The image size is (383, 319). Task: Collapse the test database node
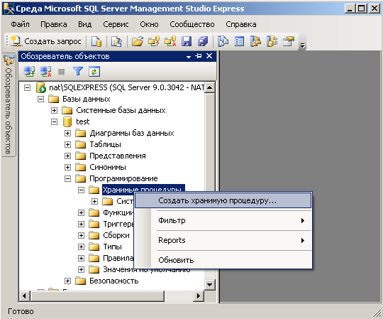[x=54, y=121]
